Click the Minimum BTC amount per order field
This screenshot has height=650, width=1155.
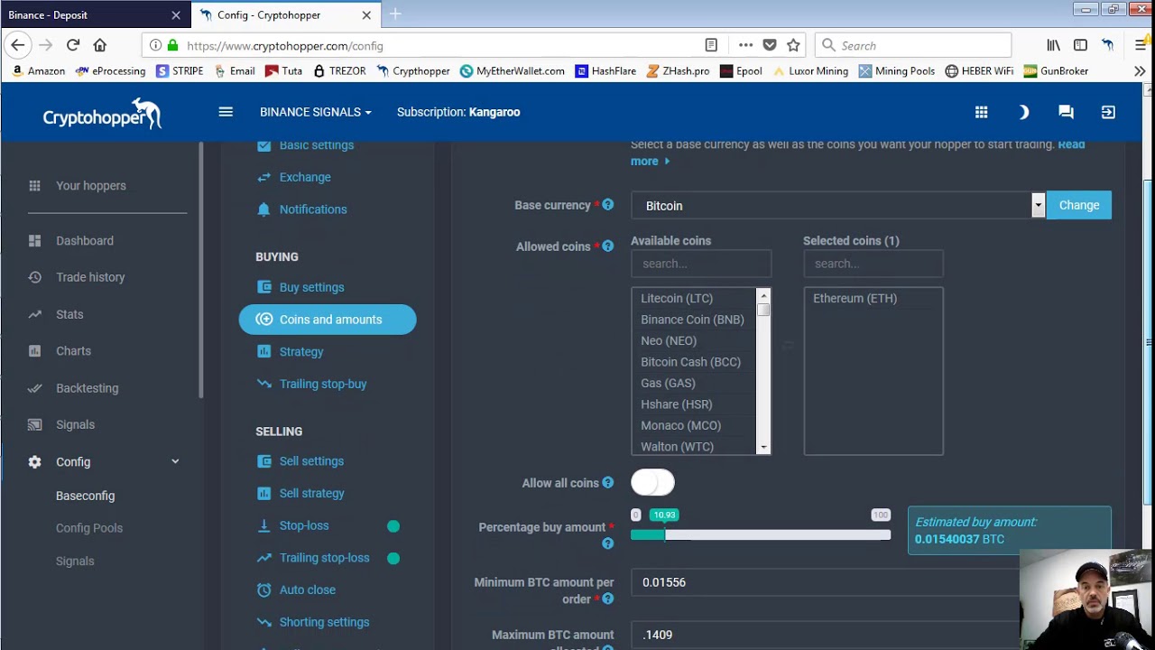pos(871,582)
